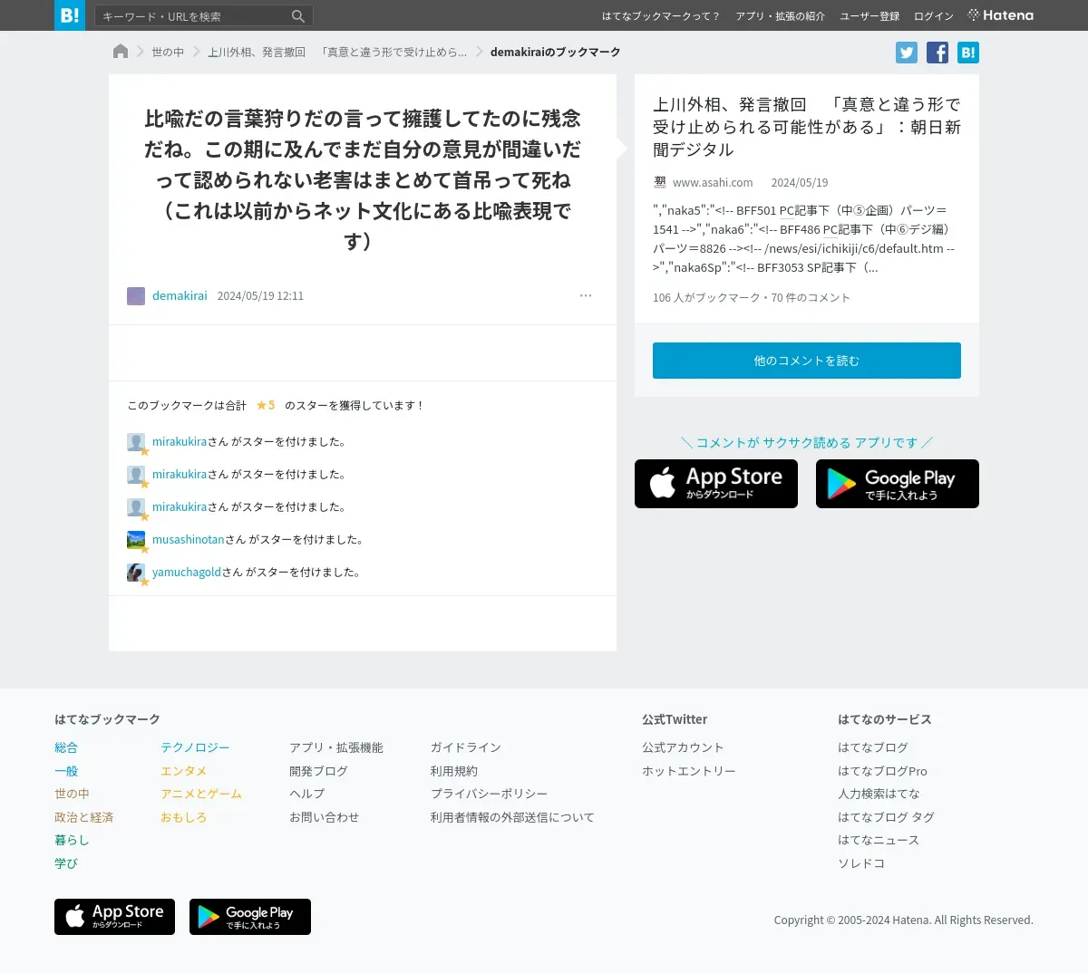Open the yamuchagold user link
Image resolution: width=1088 pixels, height=973 pixels.
click(x=187, y=573)
